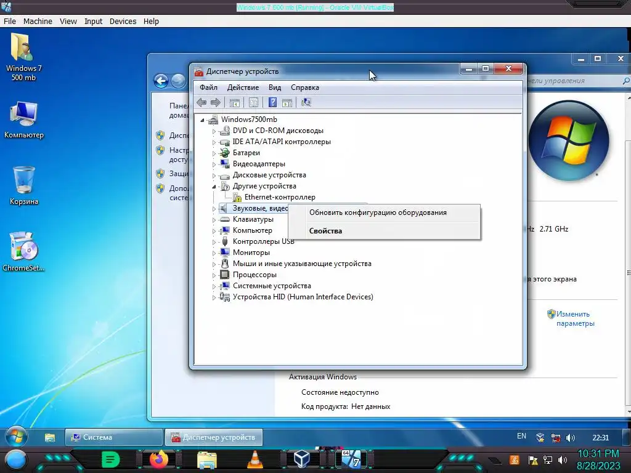Click the Батареи battery icon
Screen dimensions: 631x473
pos(224,153)
